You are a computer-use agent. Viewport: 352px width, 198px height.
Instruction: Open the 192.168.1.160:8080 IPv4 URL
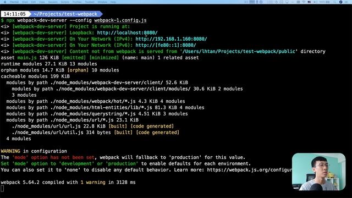171,39
